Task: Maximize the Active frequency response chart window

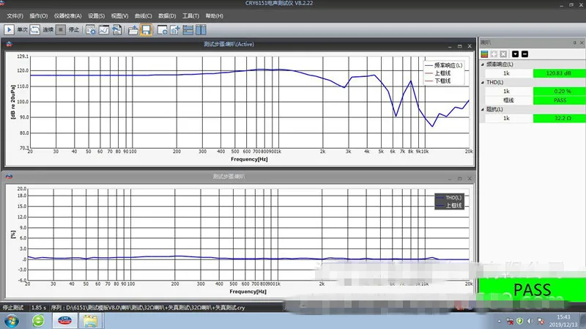Action: [x=460, y=46]
